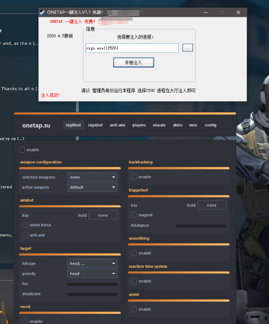Open the players tab
Viewport: 269px width, 324px height.
pos(139,125)
